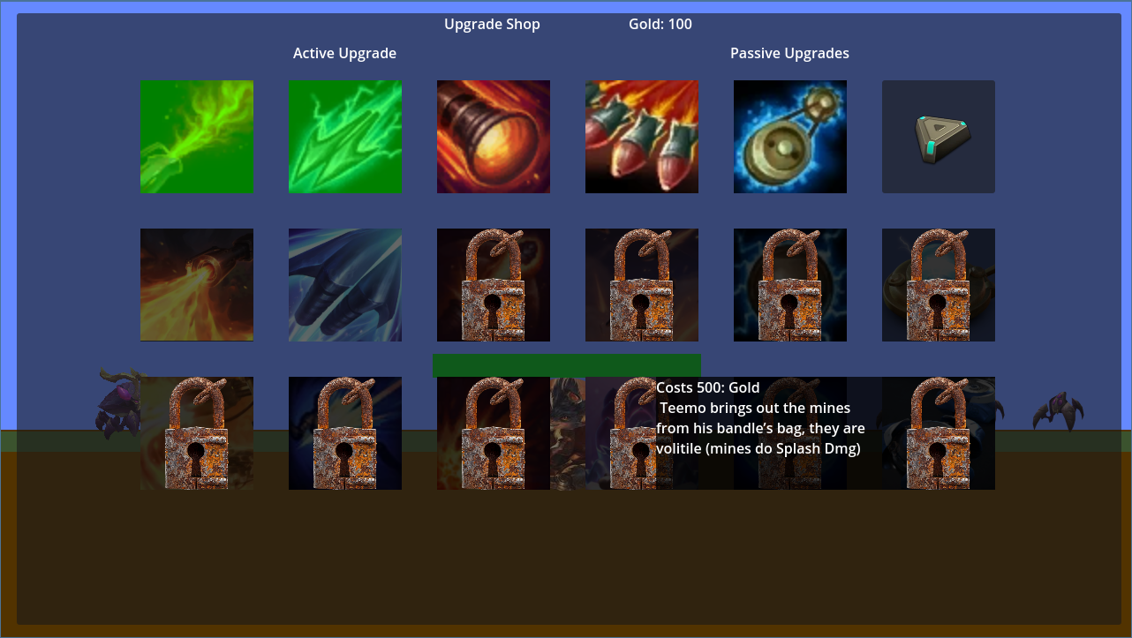Click the locked upgrade below the rockets icon
The image size is (1132, 638).
click(642, 285)
